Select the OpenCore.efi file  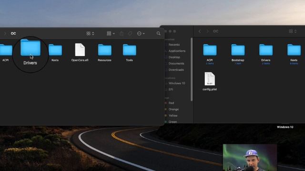(80, 50)
